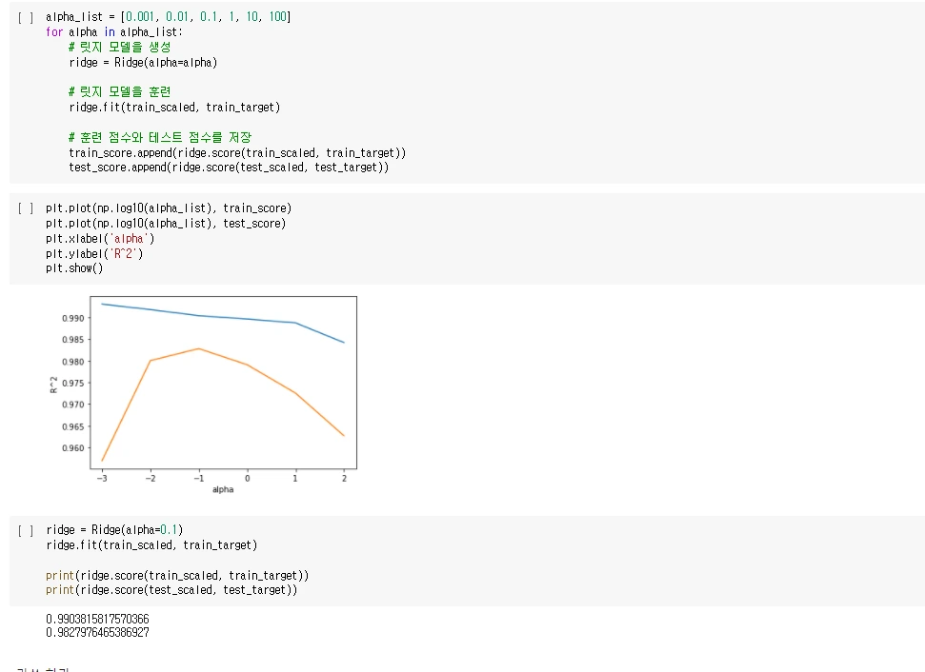925x672 pixels.
Task: Click the ridge.fit line inside the for loop
Action: (x=174, y=107)
